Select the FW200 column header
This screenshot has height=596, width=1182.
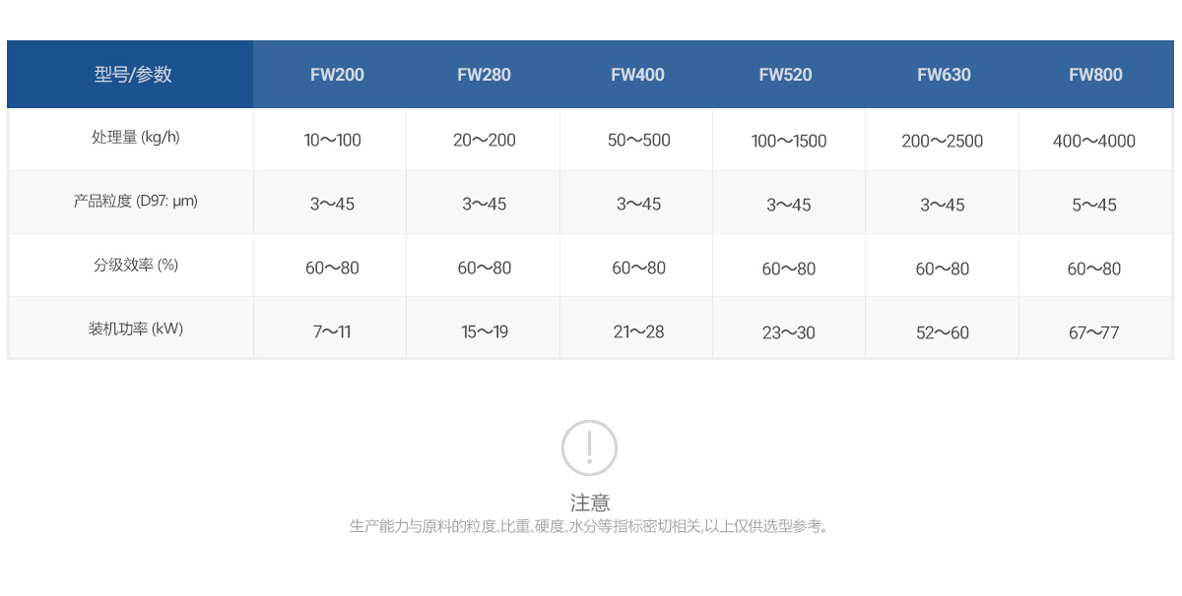337,75
